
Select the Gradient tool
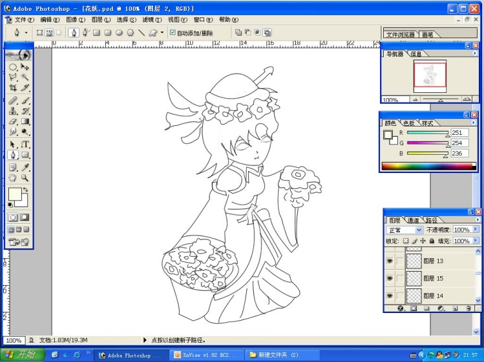25,121
